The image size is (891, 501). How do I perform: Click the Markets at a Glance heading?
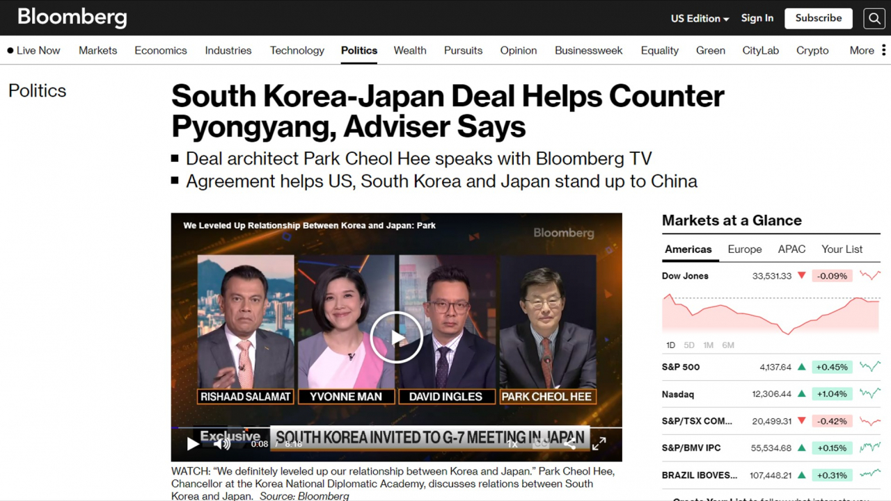tap(732, 221)
